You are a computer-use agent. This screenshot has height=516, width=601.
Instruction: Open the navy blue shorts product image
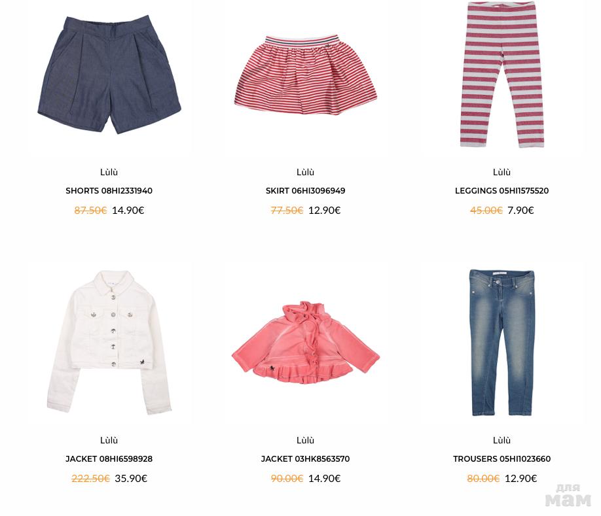point(109,75)
